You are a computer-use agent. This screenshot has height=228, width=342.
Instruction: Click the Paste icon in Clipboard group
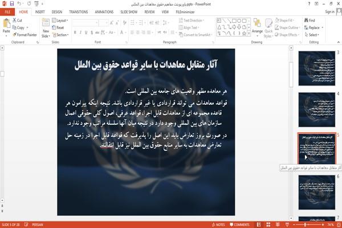pyautogui.click(x=6, y=23)
